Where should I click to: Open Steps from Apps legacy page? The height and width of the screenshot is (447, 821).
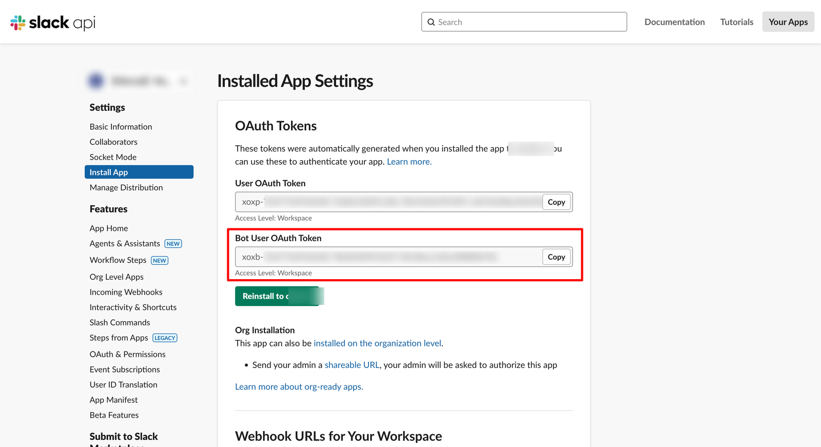point(119,338)
